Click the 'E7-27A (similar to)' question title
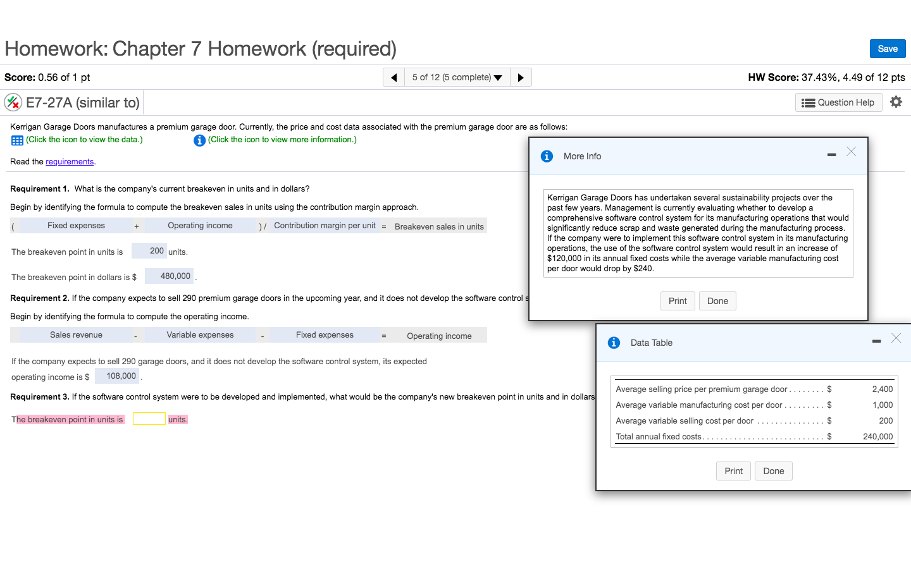Image resolution: width=911 pixels, height=569 pixels. (x=83, y=102)
